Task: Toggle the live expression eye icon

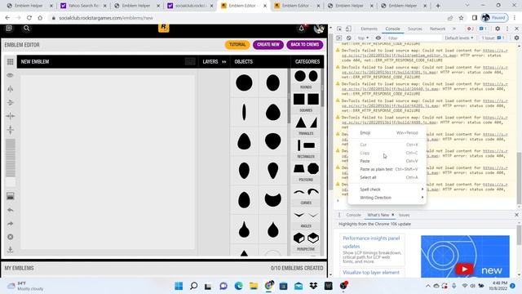Action: coord(378,38)
